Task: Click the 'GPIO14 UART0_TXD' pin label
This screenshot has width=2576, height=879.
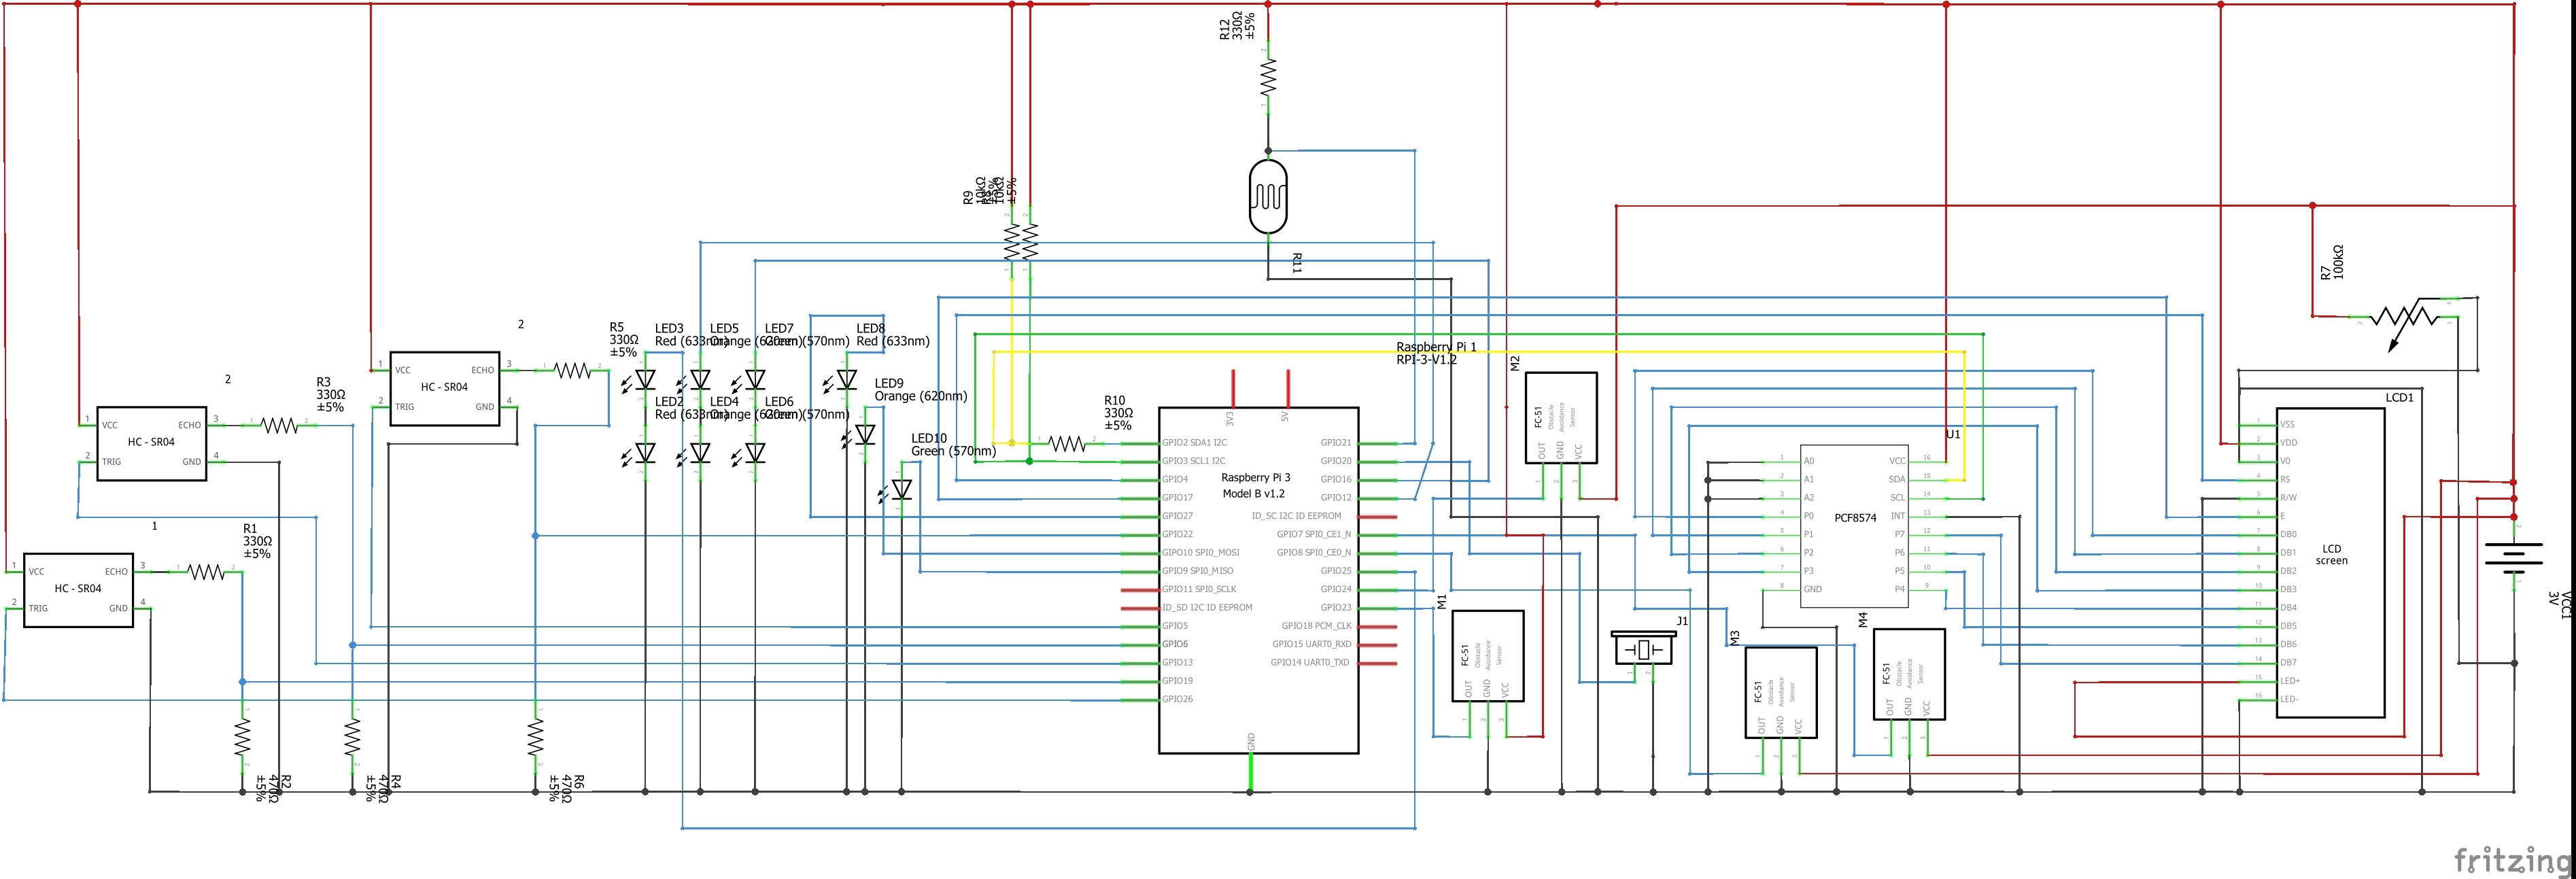Action: (1310, 662)
